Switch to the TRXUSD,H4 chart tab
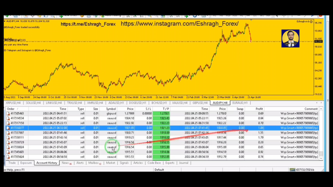This screenshot has height=187, width=333. click(74, 103)
